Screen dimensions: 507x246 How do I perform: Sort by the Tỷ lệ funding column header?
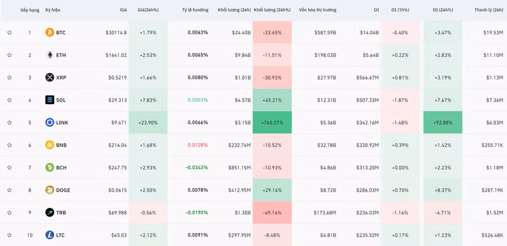click(195, 10)
